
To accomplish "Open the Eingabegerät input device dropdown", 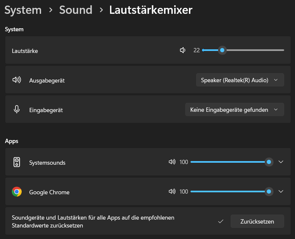I will pyautogui.click(x=235, y=109).
